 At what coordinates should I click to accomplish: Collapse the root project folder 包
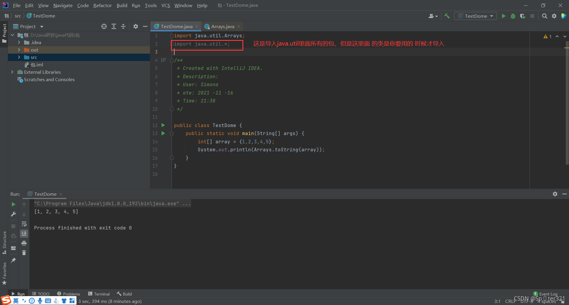pos(12,35)
